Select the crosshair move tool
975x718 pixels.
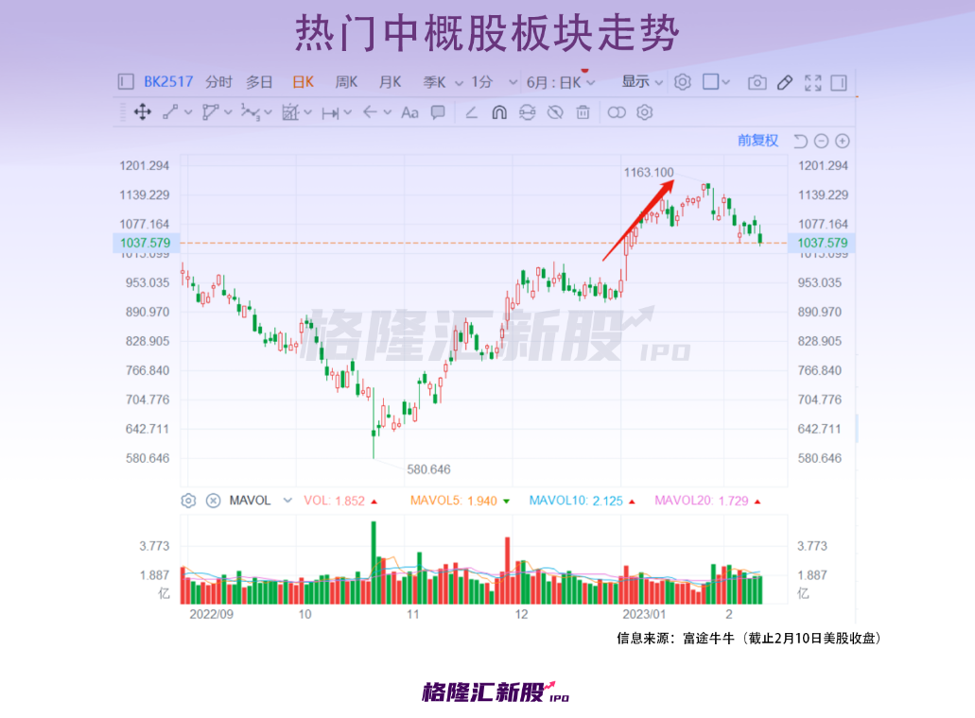click(x=143, y=112)
